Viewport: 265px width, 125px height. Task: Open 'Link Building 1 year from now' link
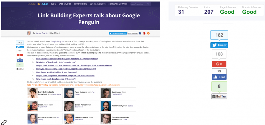pyautogui.click(x=56, y=72)
